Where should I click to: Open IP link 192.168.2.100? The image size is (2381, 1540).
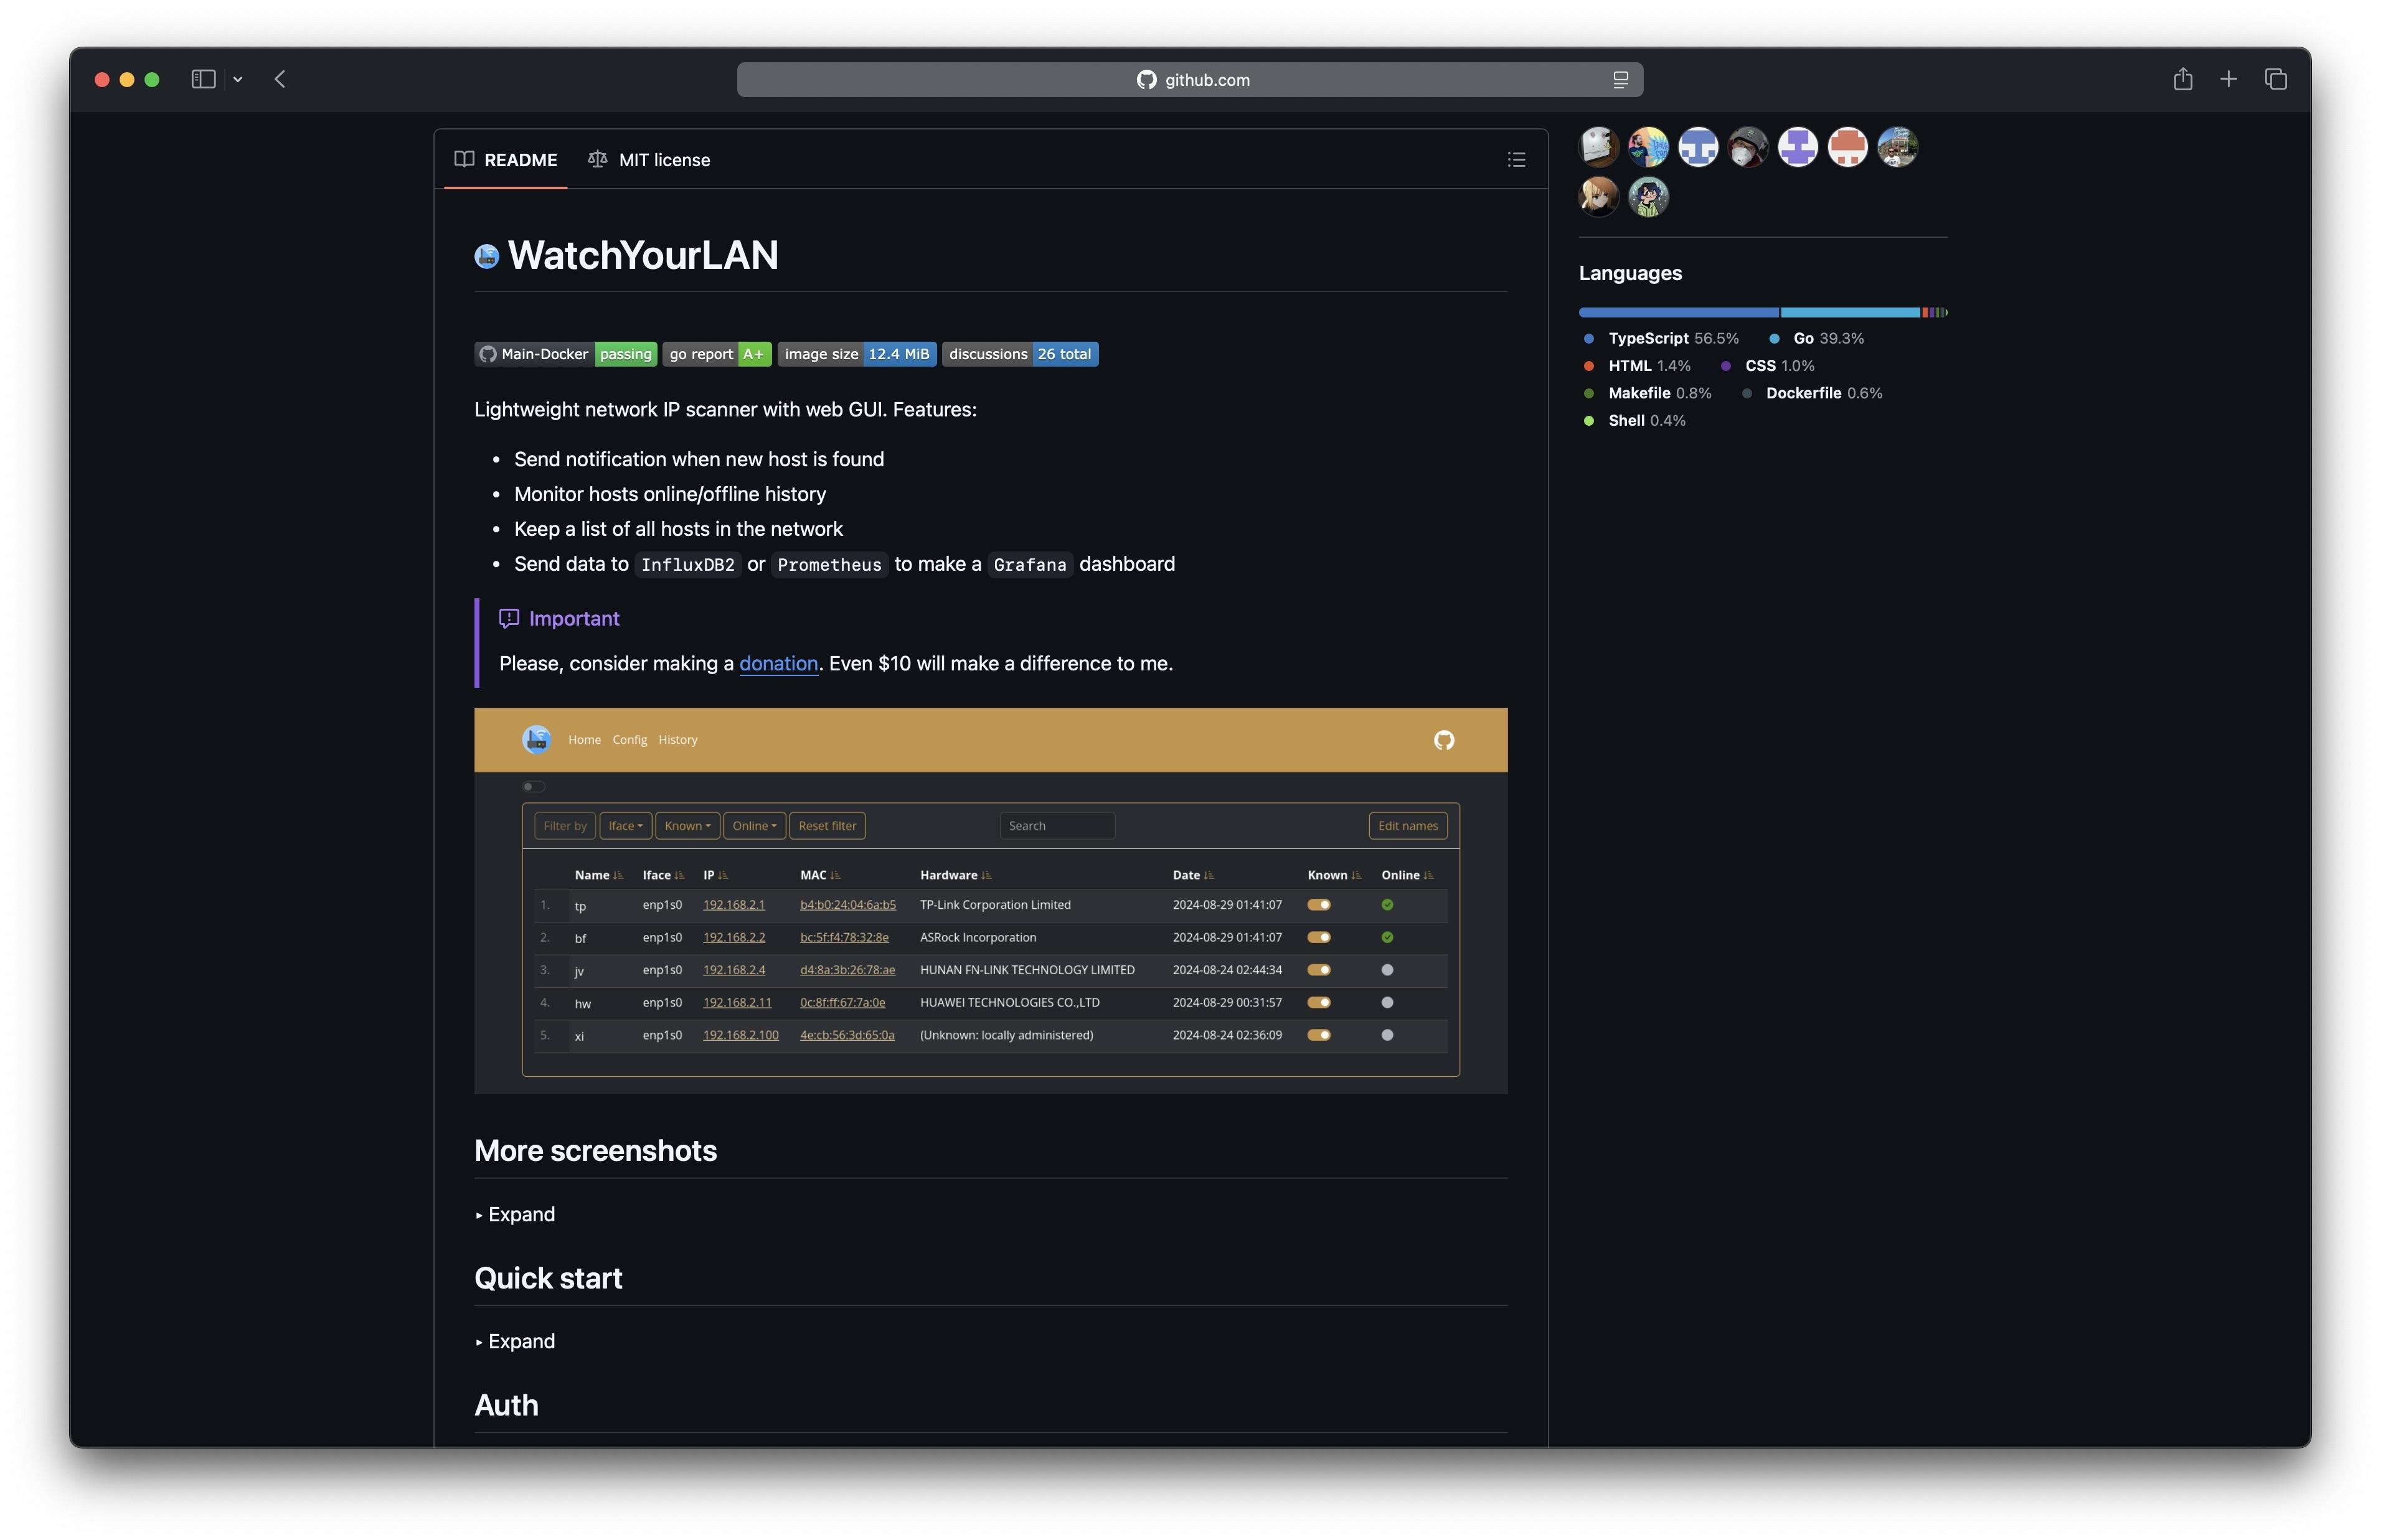point(740,1036)
